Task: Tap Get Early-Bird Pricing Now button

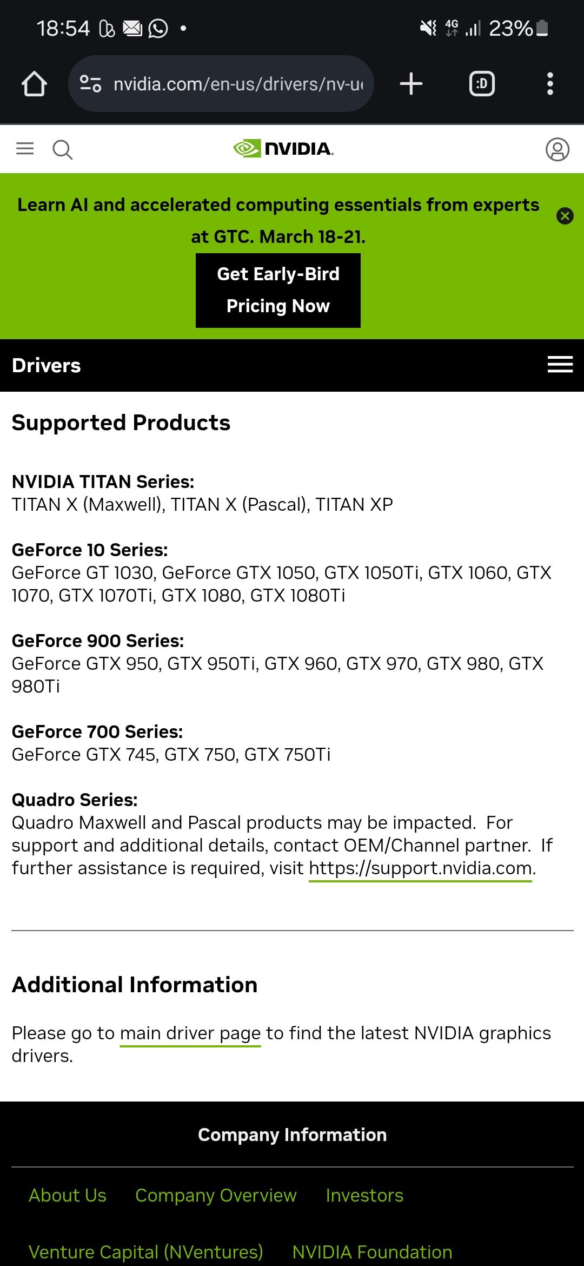Action: click(278, 290)
